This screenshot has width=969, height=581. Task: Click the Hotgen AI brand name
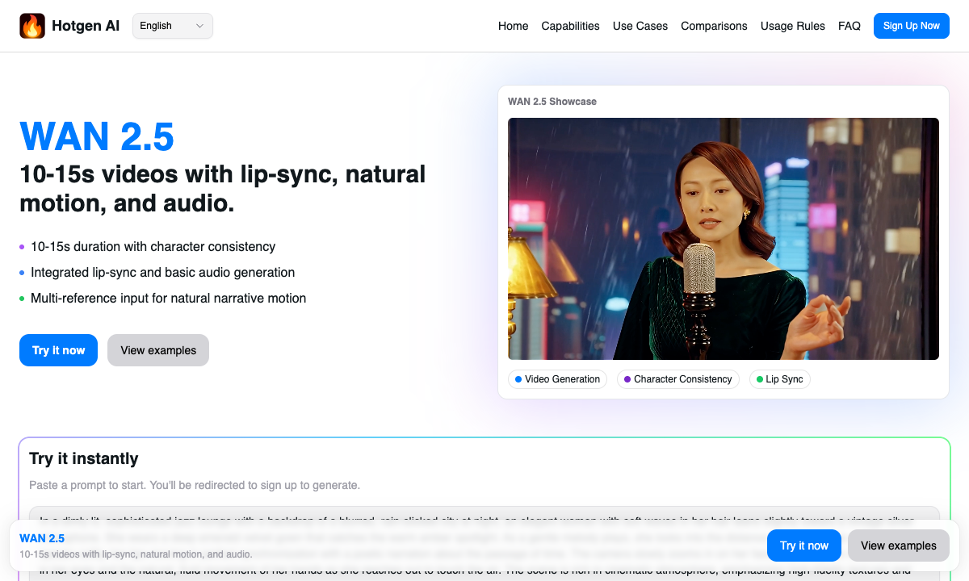86,26
